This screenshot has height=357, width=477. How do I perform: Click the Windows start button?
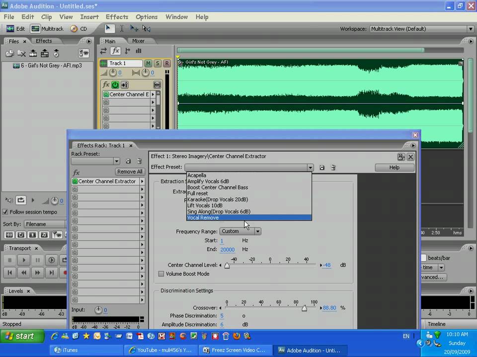[22, 336]
